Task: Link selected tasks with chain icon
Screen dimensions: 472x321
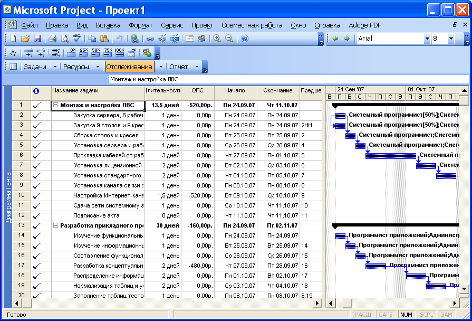Action: pyautogui.click(x=150, y=39)
